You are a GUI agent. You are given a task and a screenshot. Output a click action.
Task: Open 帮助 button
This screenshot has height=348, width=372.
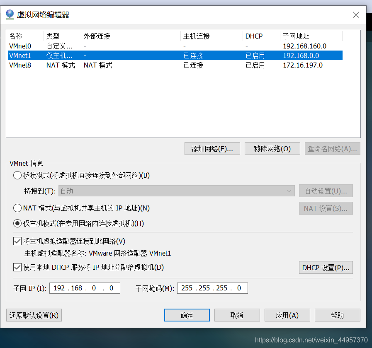pyautogui.click(x=337, y=315)
